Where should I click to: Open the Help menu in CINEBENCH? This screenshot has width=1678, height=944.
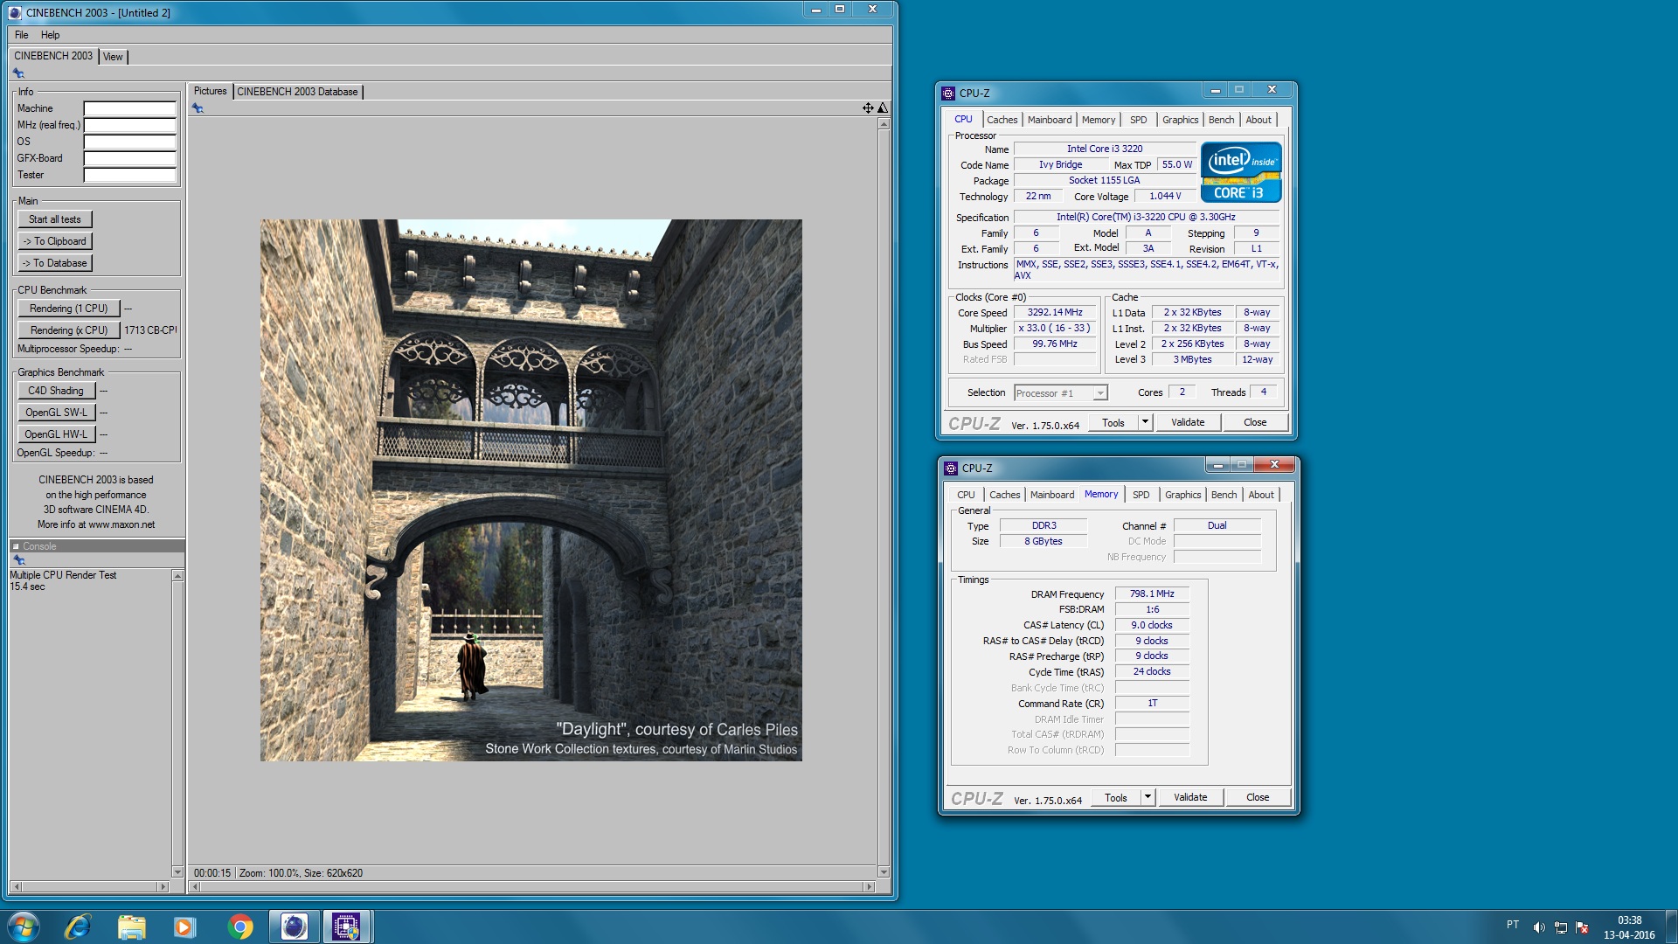tap(51, 35)
